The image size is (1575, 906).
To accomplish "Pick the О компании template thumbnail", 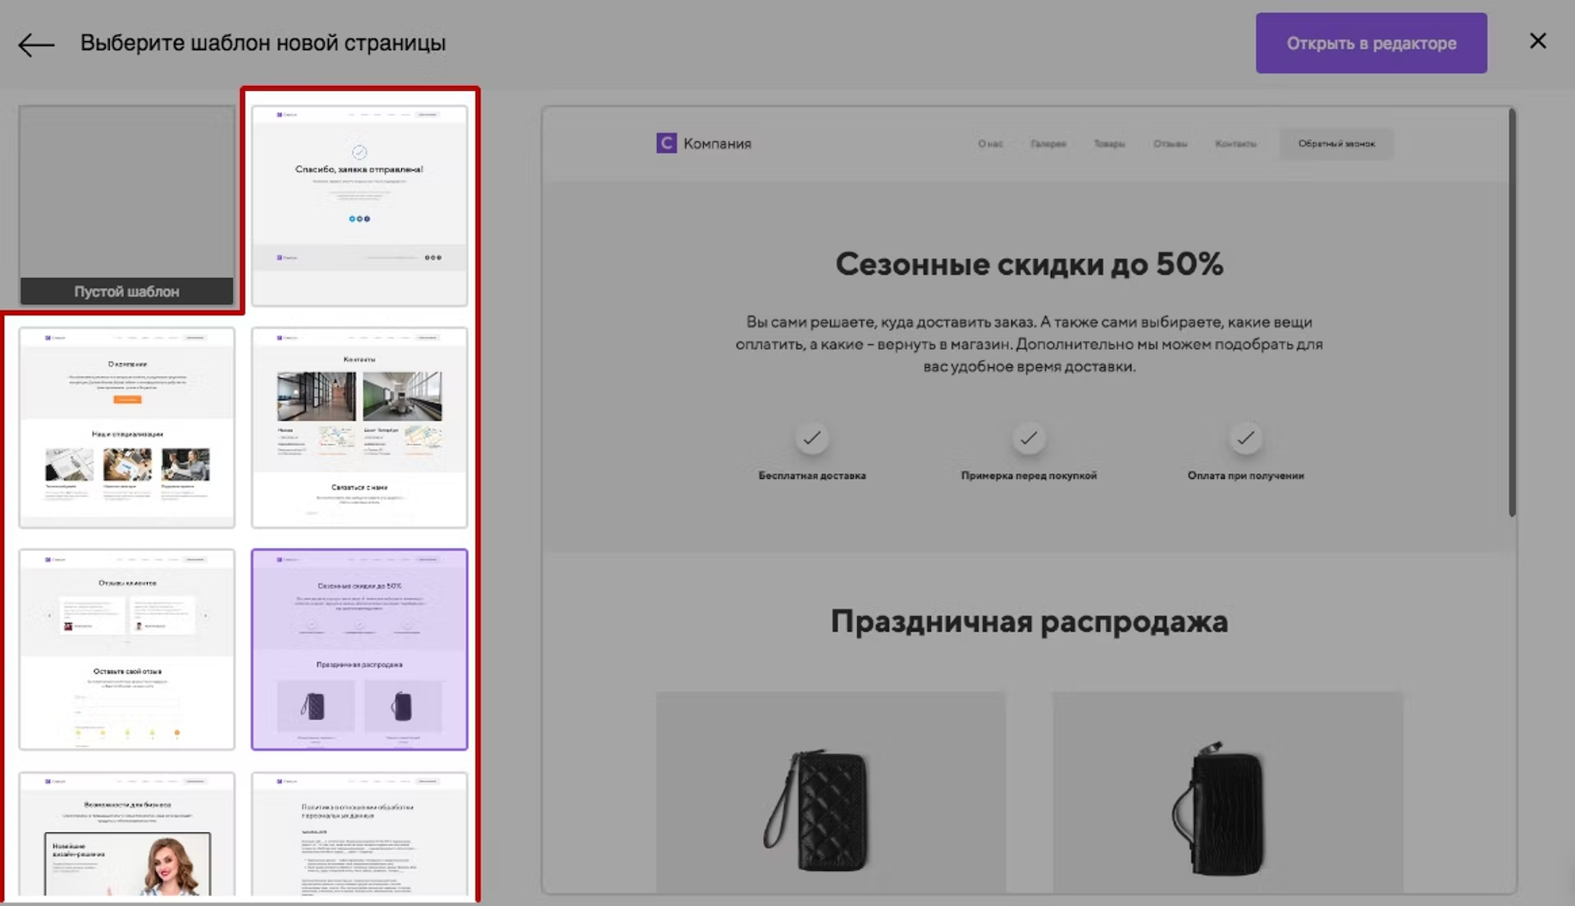I will (x=127, y=427).
